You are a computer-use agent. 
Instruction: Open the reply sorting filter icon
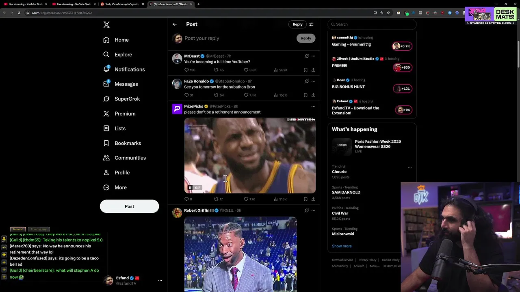[311, 24]
